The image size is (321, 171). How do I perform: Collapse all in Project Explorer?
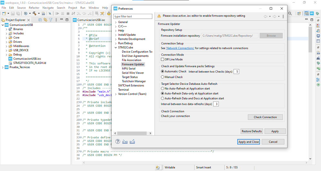coord(40,20)
